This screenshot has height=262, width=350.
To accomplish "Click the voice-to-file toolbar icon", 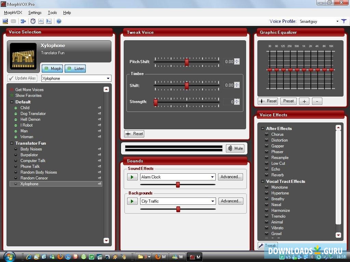I will point(49,21).
